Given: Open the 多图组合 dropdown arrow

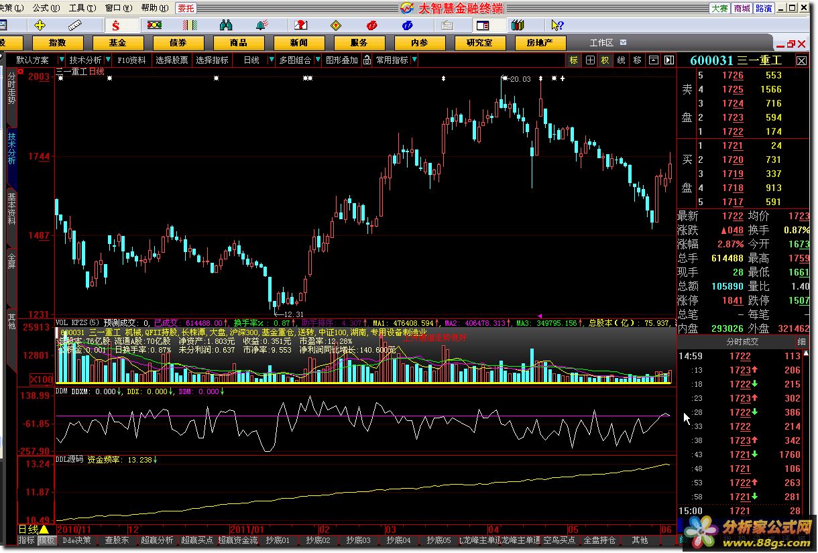Looking at the screenshot, I should coord(316,60).
